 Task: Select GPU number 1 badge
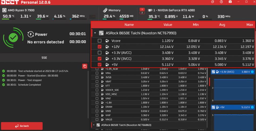click(x=142, y=9)
